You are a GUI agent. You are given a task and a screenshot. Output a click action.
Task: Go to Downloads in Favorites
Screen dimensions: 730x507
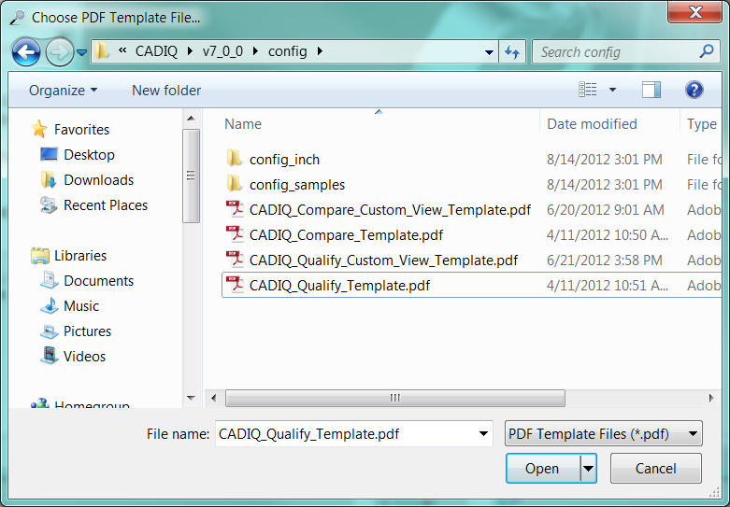tap(99, 179)
